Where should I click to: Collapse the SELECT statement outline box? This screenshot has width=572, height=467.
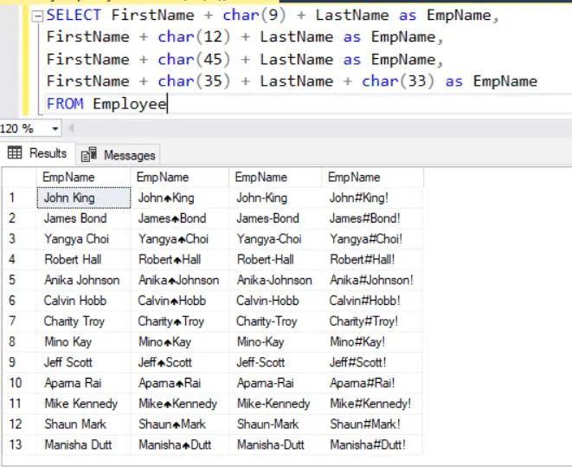click(x=35, y=16)
